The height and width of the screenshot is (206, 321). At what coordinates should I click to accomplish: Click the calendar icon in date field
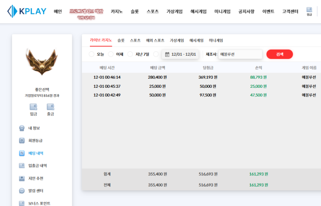(x=167, y=55)
